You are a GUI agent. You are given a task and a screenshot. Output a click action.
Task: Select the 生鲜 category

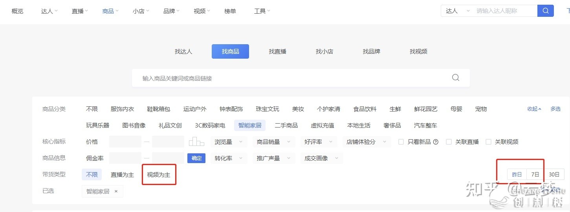coord(395,109)
